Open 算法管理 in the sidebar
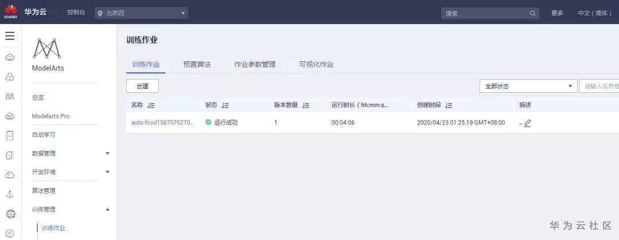Viewport: 619px width, 240px height. click(x=44, y=191)
